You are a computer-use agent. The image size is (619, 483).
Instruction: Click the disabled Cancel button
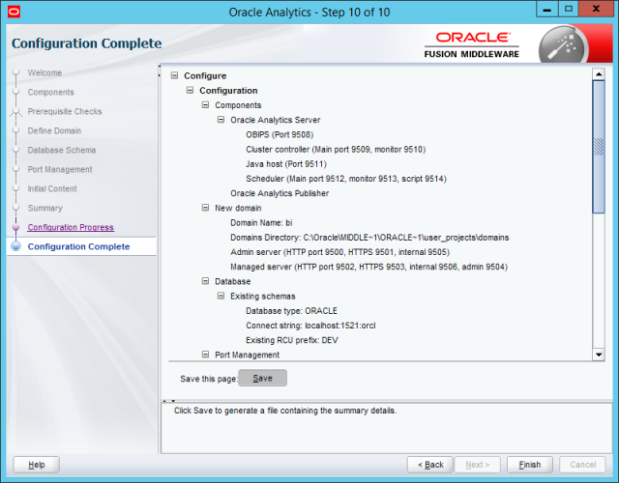pyautogui.click(x=582, y=465)
